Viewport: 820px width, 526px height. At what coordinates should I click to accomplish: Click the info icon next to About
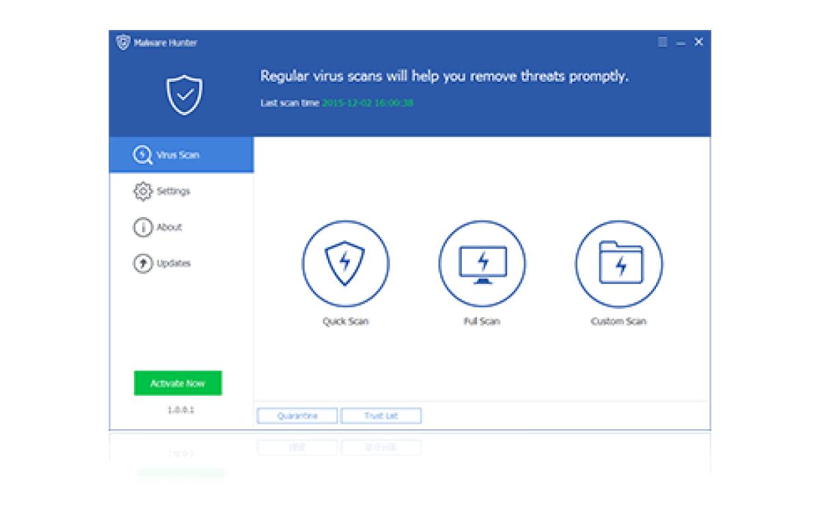[142, 227]
